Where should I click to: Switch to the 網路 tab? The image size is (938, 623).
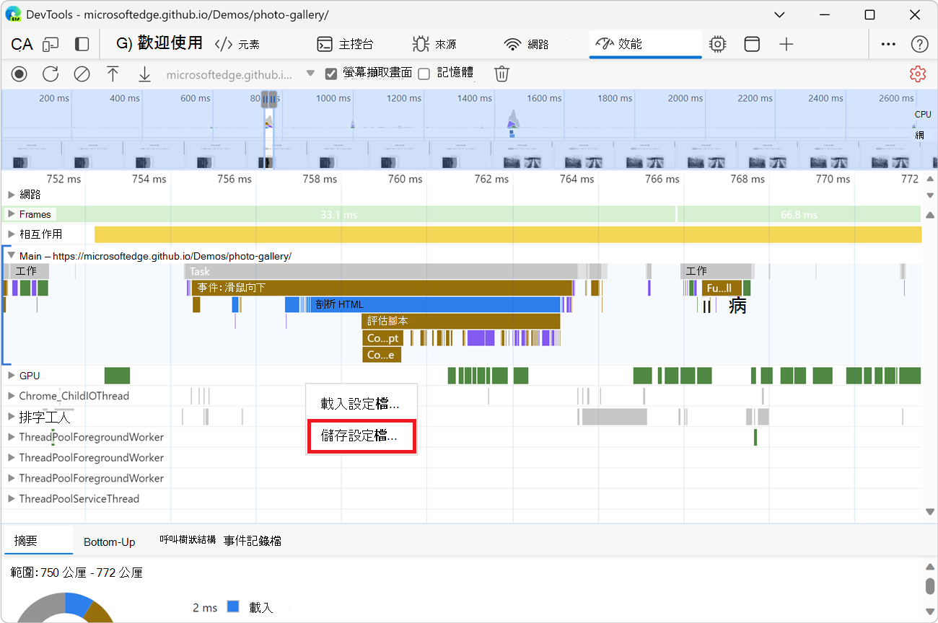click(527, 45)
